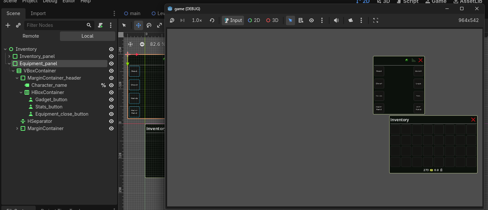Screen dimensions: 488x210
Task: Click the Filter Nodes search field
Action: click(x=59, y=25)
